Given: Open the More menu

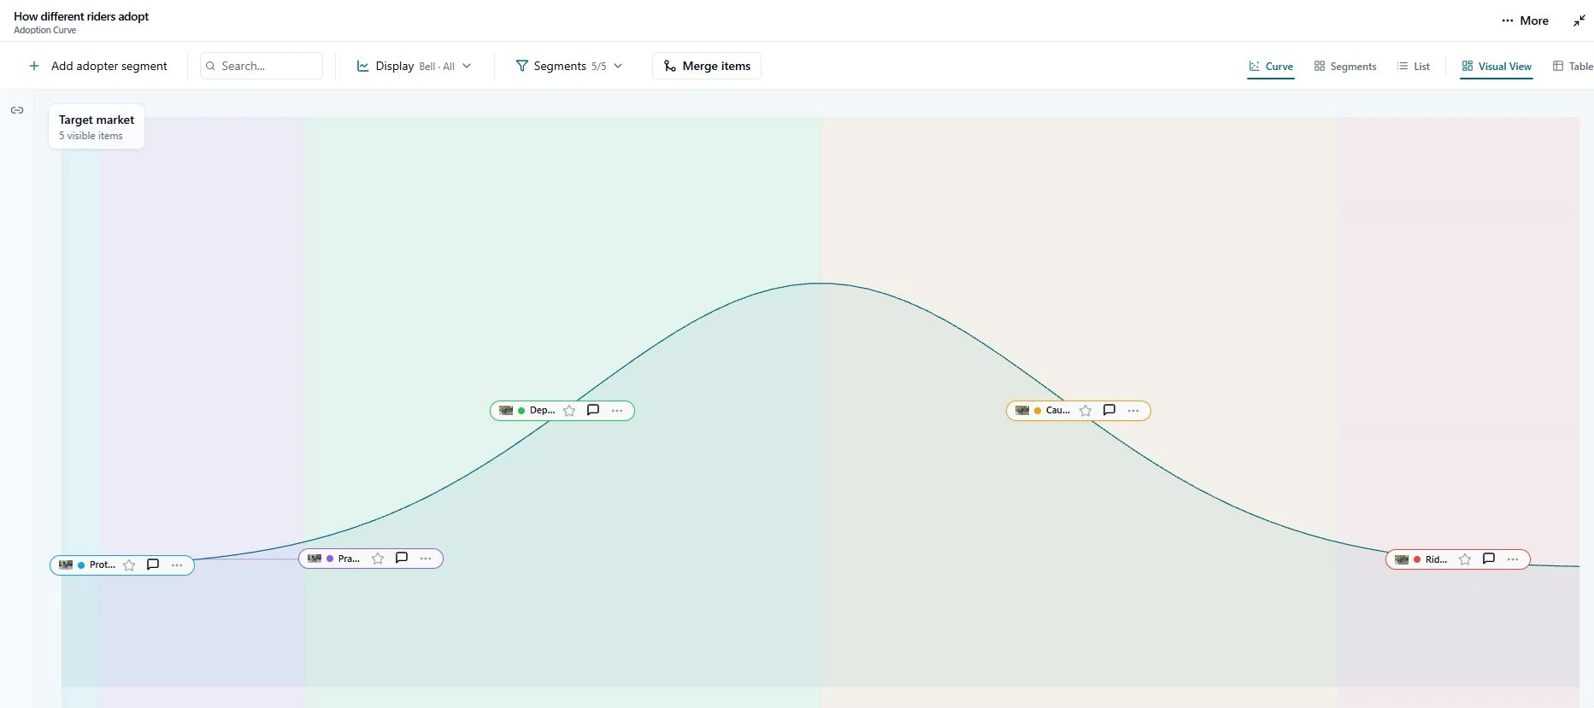Looking at the screenshot, I should (x=1526, y=20).
